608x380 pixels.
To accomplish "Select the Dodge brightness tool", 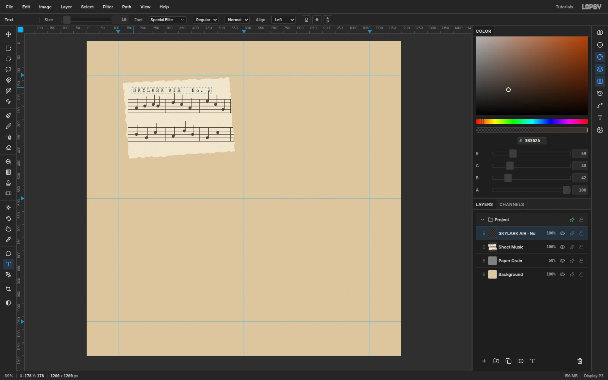I will pos(8,207).
